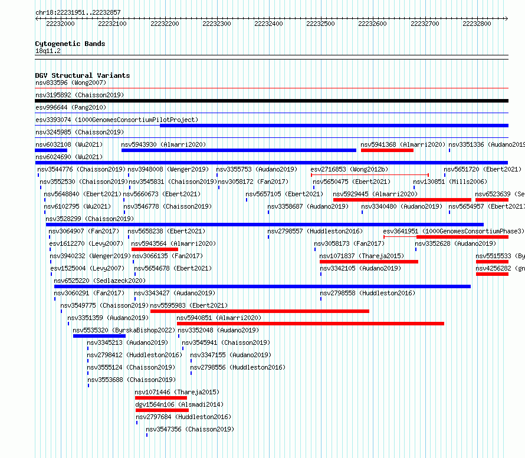
Task: Click the red nsv5941368 (Almarri2020) bar
Action: [x=387, y=150]
